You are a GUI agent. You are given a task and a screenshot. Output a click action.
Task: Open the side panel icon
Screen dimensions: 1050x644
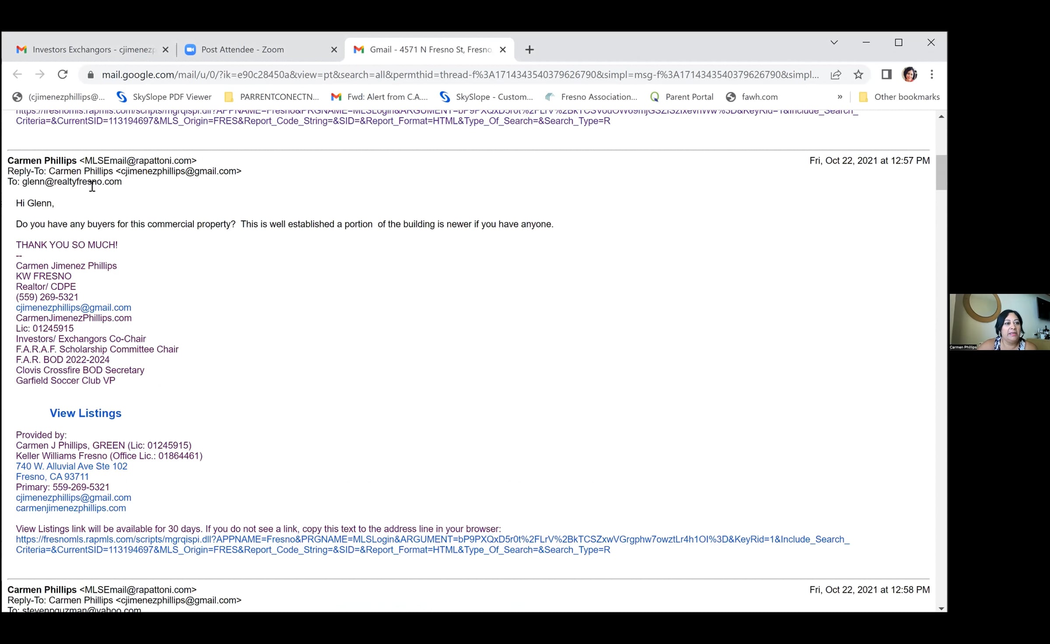tap(886, 74)
